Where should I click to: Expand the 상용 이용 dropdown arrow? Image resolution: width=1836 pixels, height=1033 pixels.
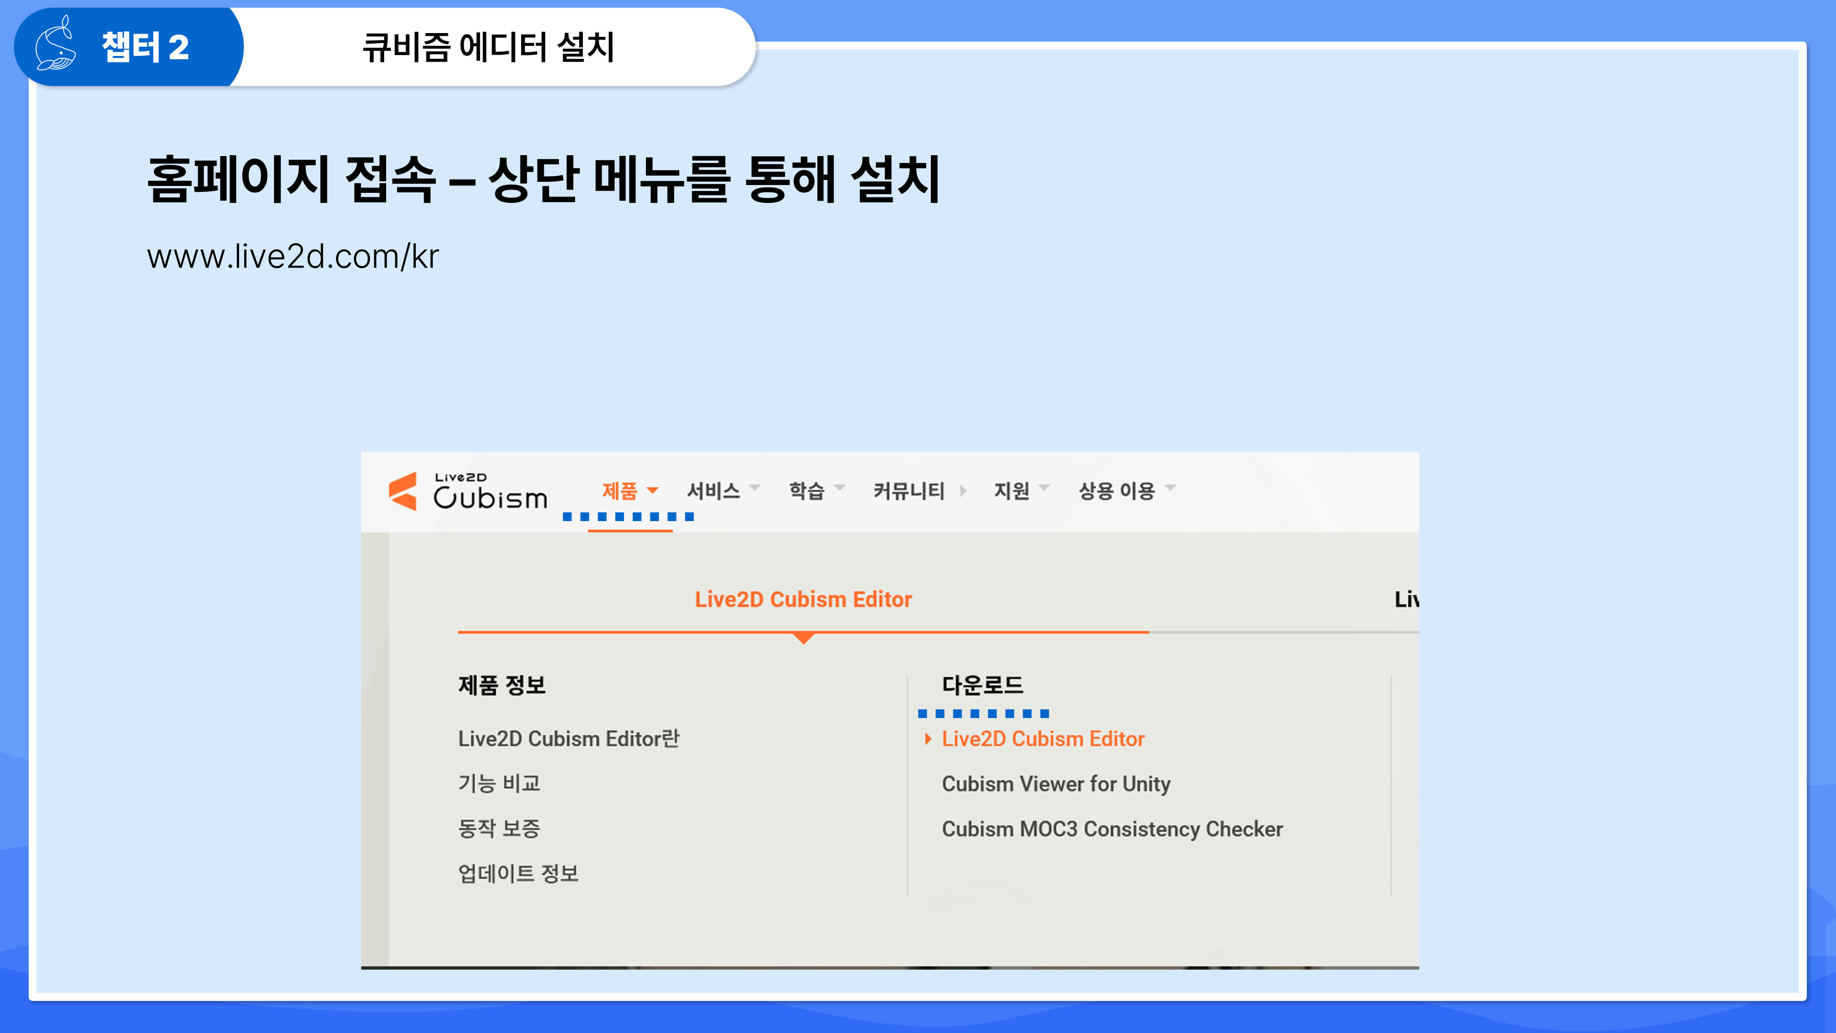pyautogui.click(x=1170, y=488)
